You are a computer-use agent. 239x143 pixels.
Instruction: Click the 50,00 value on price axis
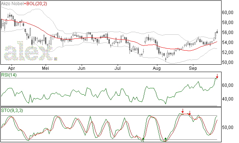point(228,62)
